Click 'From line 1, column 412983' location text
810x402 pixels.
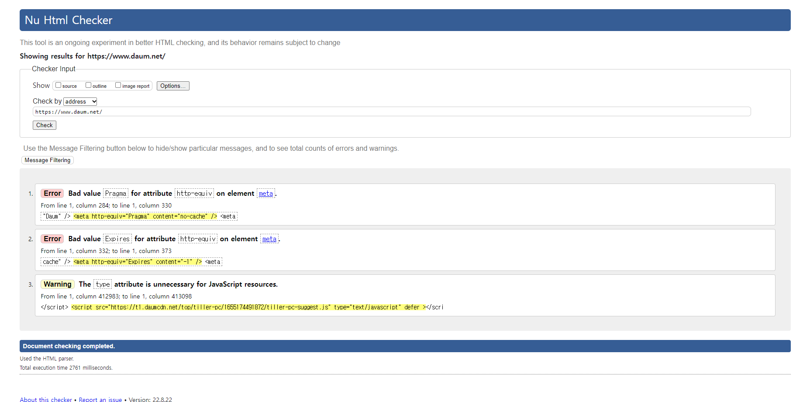point(116,296)
